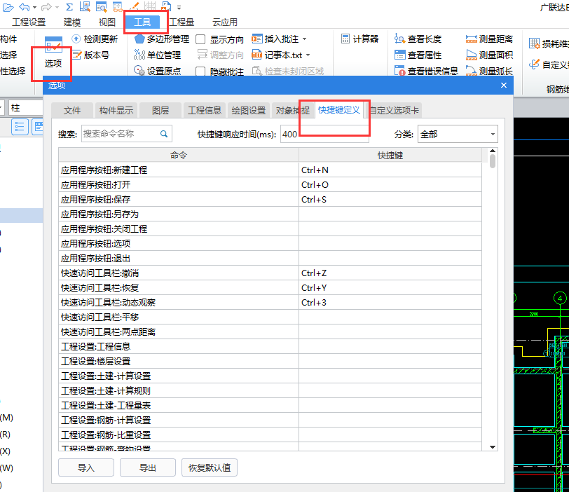Viewport: 569px width, 492px height.
Task: Click 损耗维护 loss maintenance icon
Action: (x=534, y=43)
